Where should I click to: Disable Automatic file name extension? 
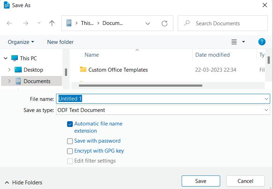(70, 124)
